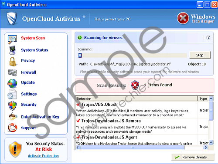
Task: Click the detection list scroll down arrow
Action: coord(211,142)
